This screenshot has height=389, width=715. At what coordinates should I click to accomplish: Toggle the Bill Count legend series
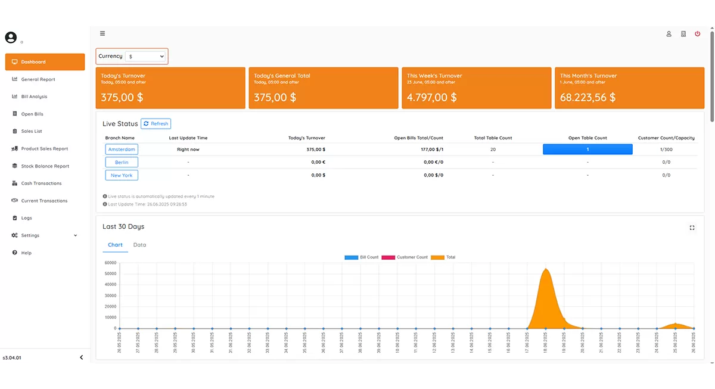pyautogui.click(x=362, y=257)
